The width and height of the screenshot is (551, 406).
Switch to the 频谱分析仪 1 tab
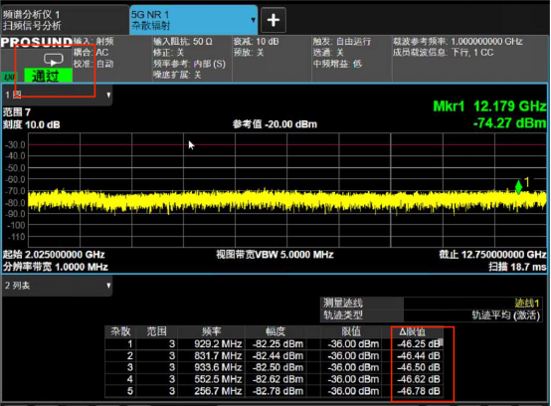coord(65,20)
